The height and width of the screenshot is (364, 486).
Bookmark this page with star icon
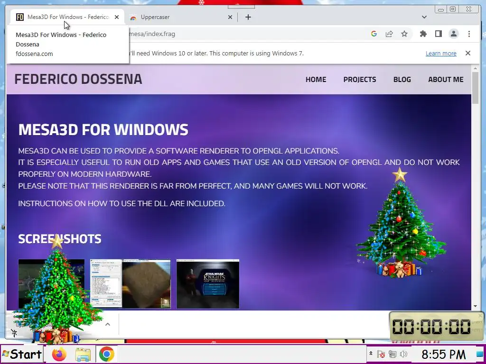[x=404, y=34]
